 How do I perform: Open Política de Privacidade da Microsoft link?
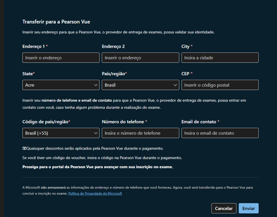click(x=95, y=193)
